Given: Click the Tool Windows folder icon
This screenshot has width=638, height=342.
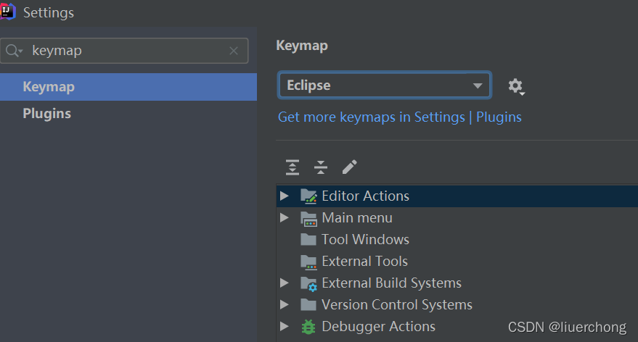Looking at the screenshot, I should 308,240.
